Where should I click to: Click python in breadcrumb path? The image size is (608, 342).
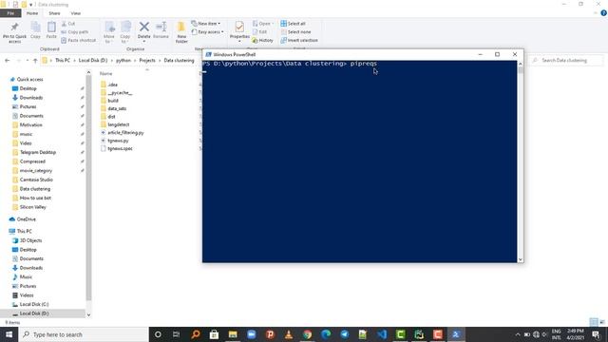tap(123, 61)
